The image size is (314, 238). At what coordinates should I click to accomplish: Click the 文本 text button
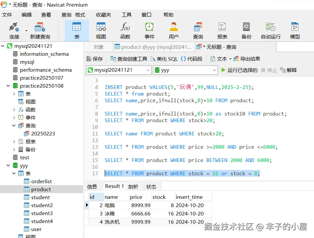click(x=219, y=59)
